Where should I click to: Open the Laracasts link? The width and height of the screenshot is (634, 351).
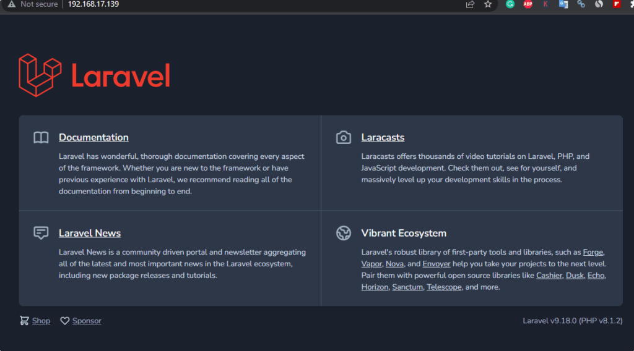point(383,137)
